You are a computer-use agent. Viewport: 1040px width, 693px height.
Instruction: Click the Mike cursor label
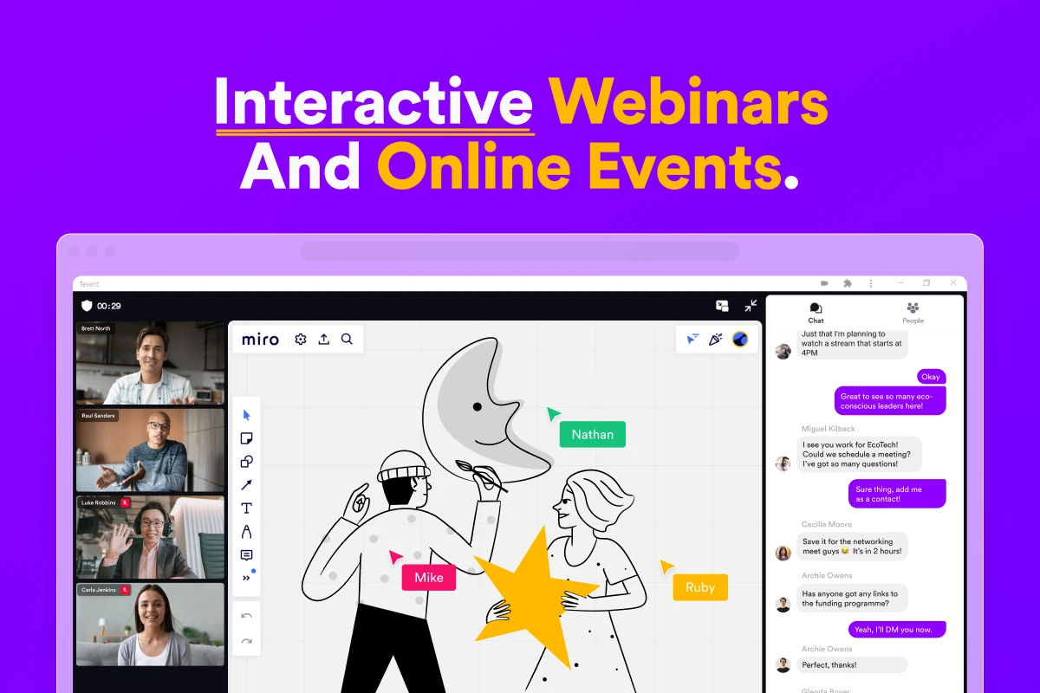429,578
